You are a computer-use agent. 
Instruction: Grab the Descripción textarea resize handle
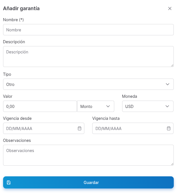coord(172,65)
